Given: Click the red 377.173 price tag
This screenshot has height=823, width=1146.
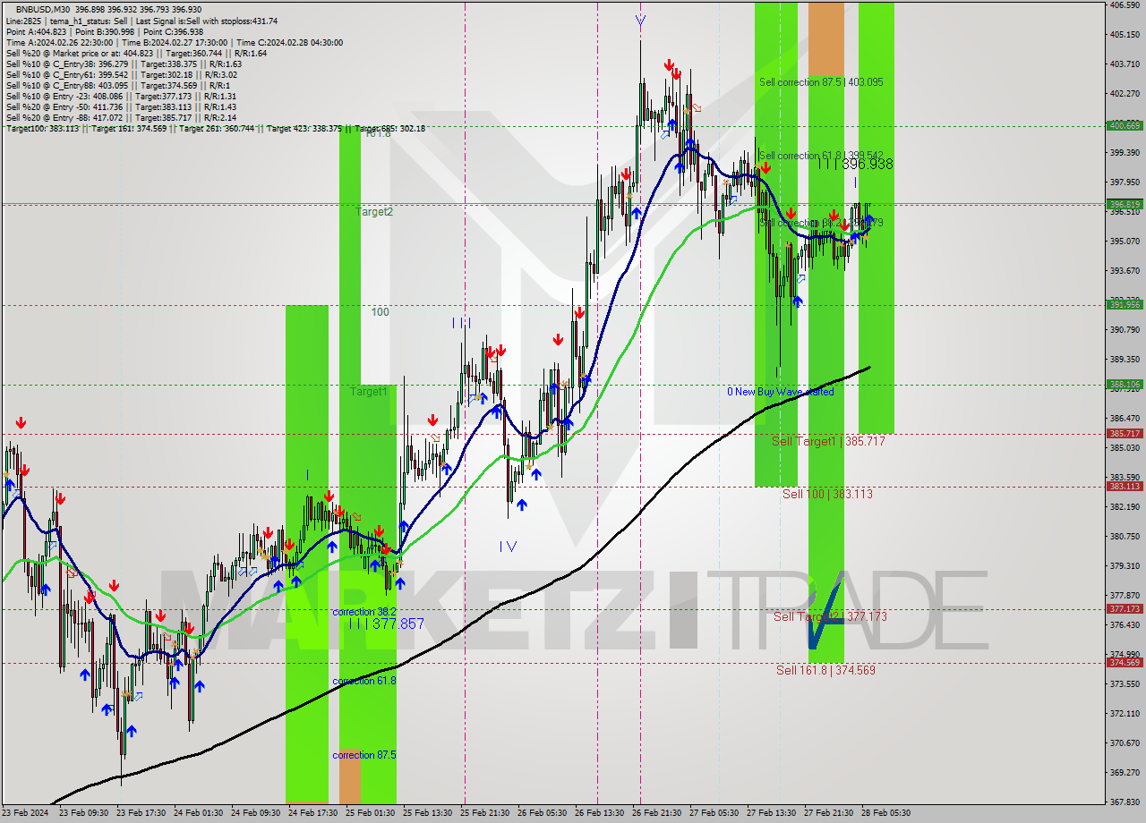Looking at the screenshot, I should (x=1125, y=609).
